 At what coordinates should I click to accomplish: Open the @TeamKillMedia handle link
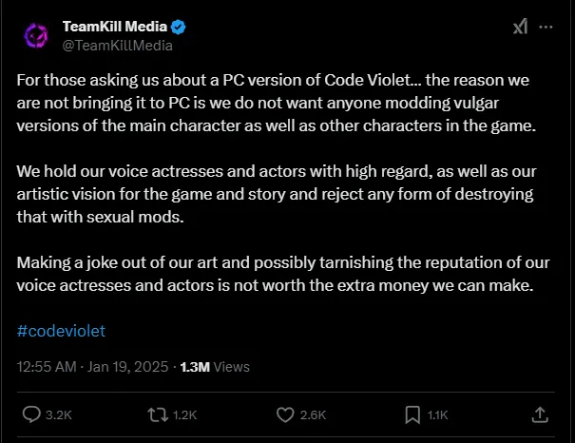117,45
